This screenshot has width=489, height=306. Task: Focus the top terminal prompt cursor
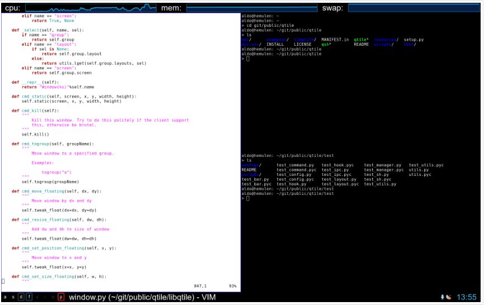pyautogui.click(x=248, y=59)
